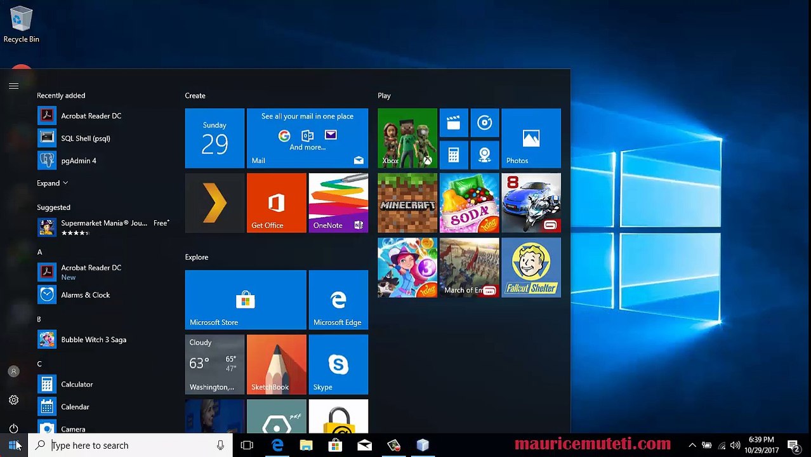Viewport: 811px width, 457px height.
Task: Open pgAdmin 4 from Recently added
Action: 79,161
